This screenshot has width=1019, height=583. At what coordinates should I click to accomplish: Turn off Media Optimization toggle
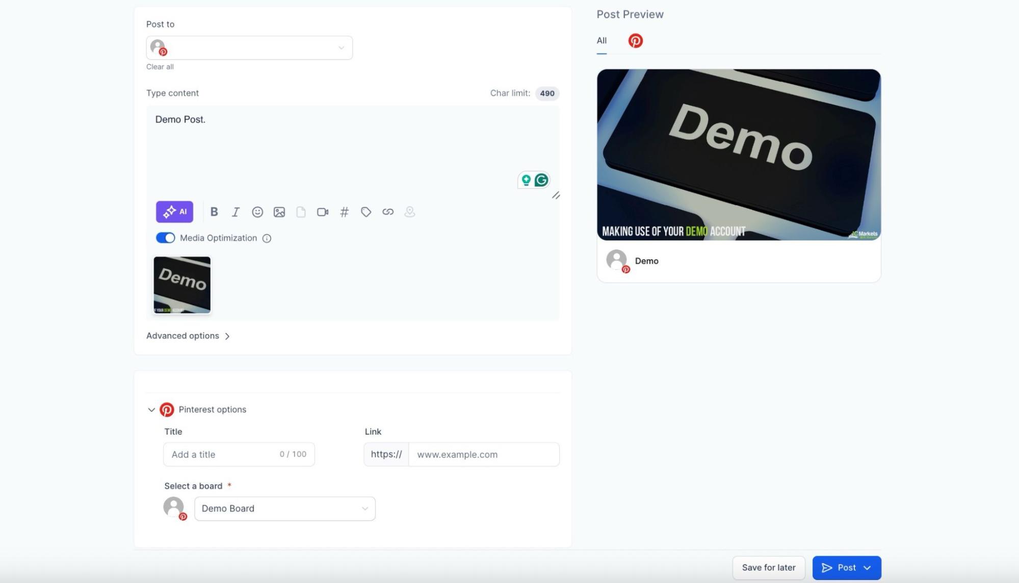[165, 238]
